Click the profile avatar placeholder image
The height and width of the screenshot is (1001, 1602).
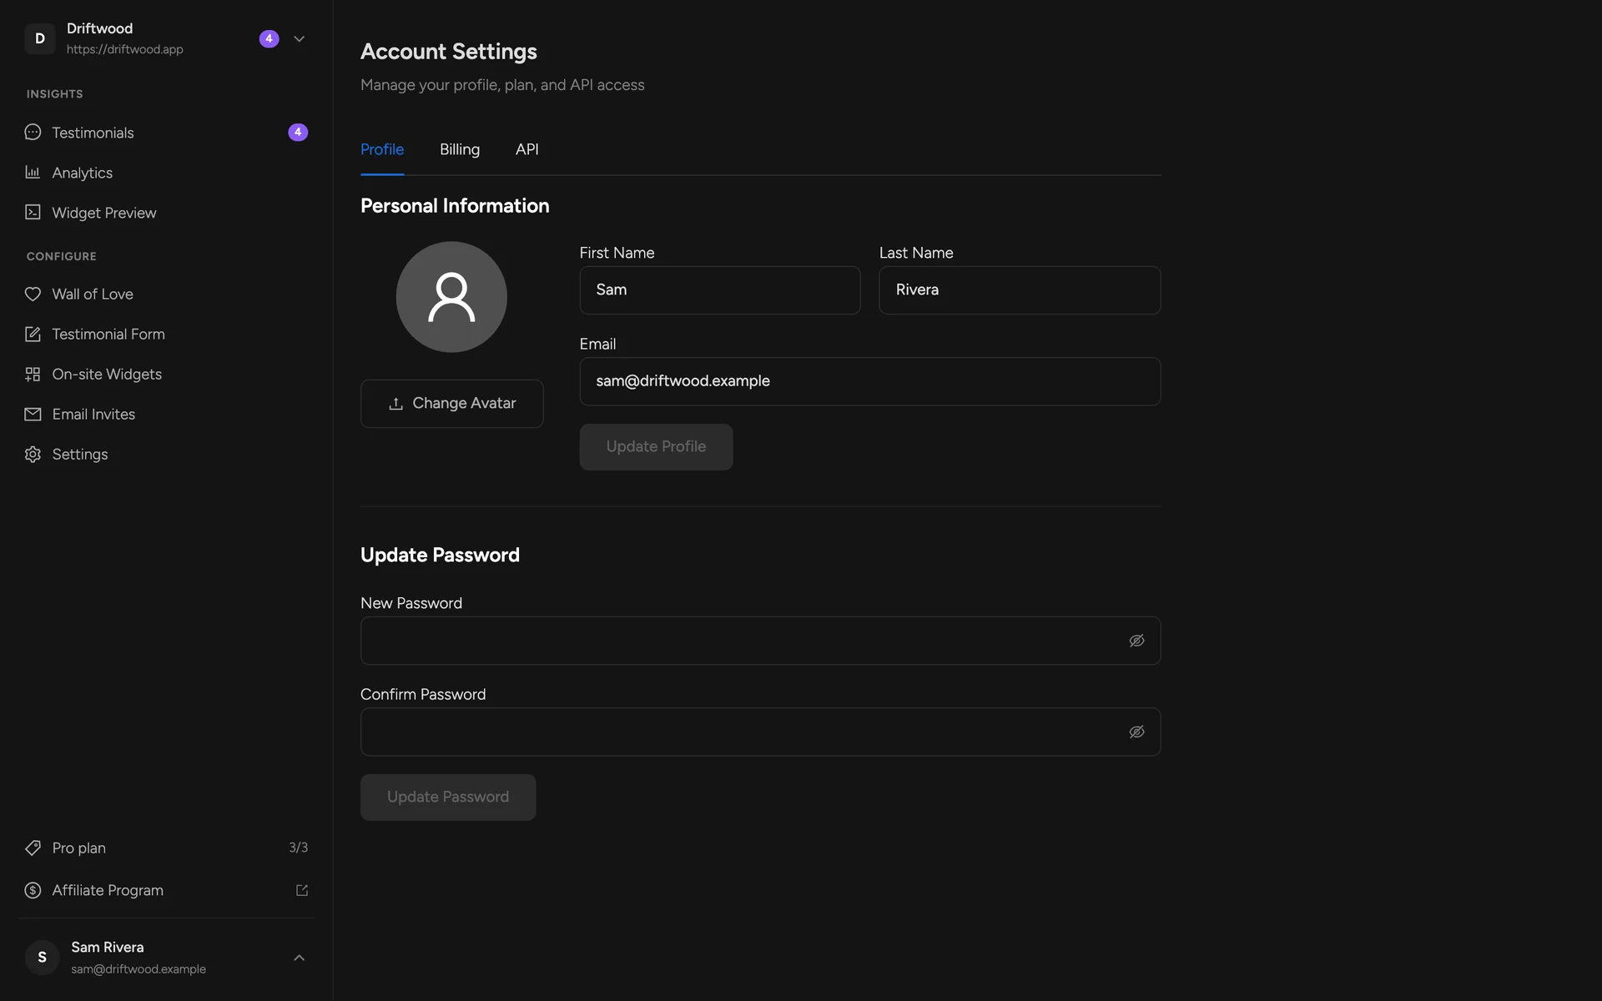(451, 297)
